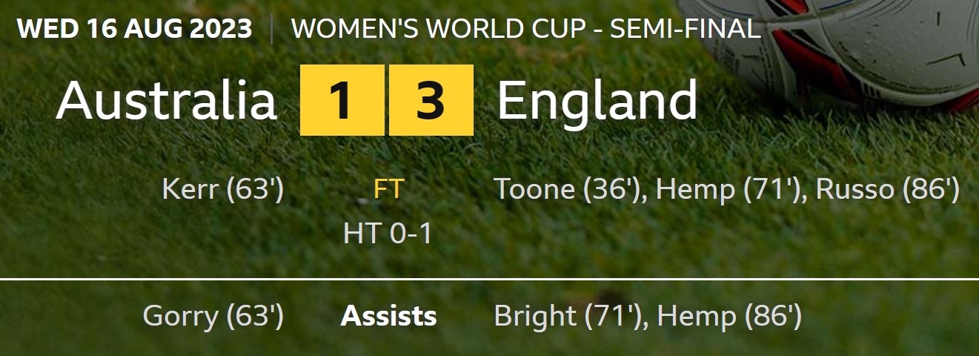The image size is (979, 356).
Task: Select England's yellow score box showing 3
Action: [431, 100]
